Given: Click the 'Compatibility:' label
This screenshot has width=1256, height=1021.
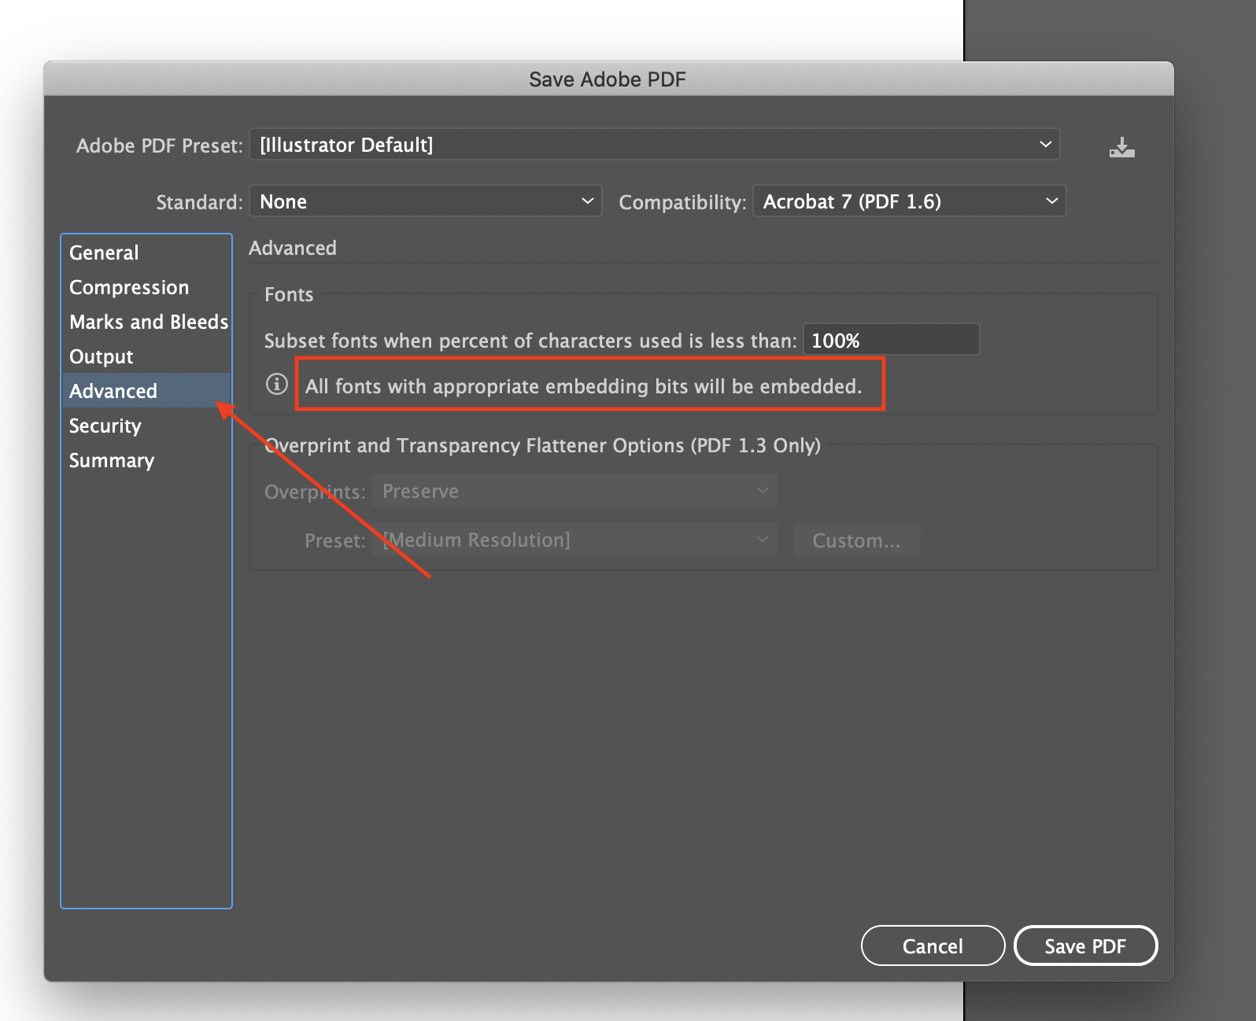Looking at the screenshot, I should [682, 202].
